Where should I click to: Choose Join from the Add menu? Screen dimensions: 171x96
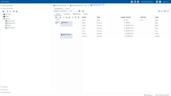click(x=58, y=22)
